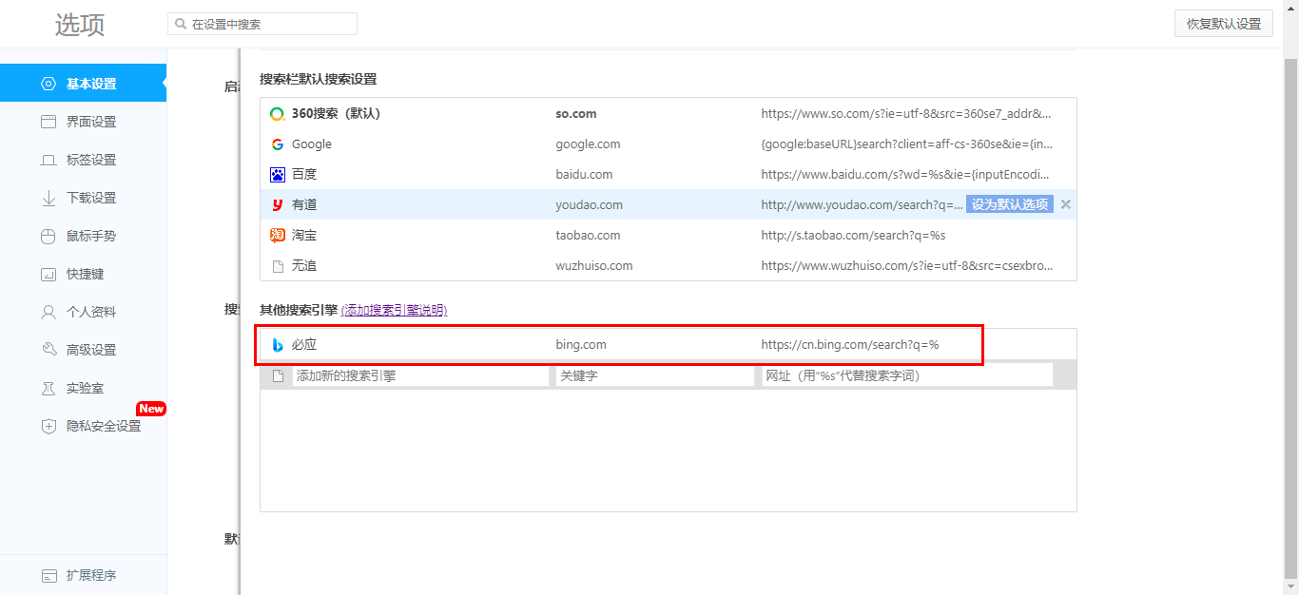Click 恢复默认设置 button

[x=1224, y=24]
